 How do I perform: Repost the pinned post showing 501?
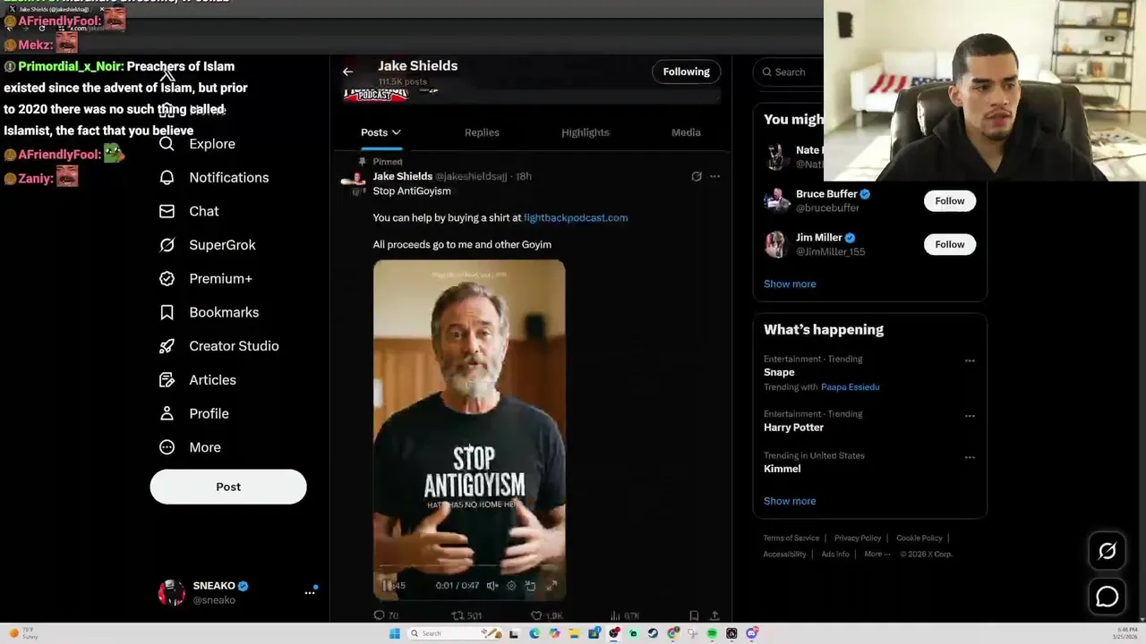[x=466, y=615]
